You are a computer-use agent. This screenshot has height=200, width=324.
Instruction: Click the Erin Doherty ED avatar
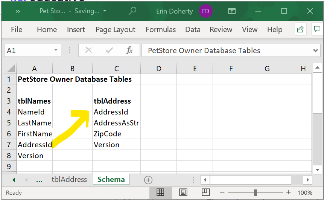coord(205,11)
